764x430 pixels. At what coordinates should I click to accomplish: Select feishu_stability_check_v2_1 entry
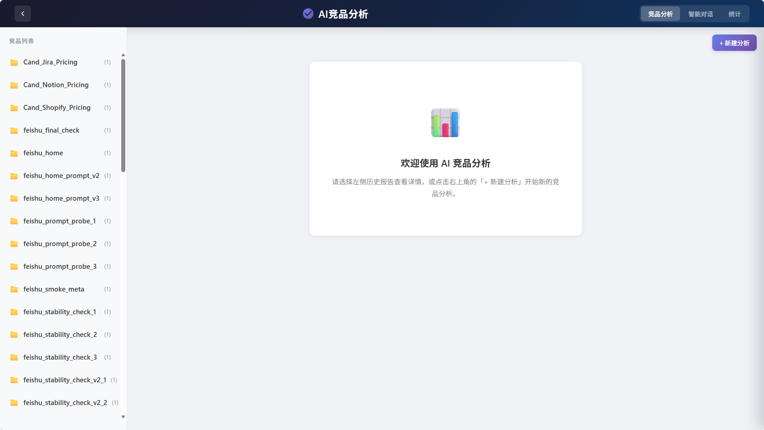[64, 380]
